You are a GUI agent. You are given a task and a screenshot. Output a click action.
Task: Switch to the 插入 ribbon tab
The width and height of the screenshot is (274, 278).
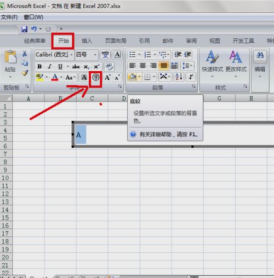[87, 41]
